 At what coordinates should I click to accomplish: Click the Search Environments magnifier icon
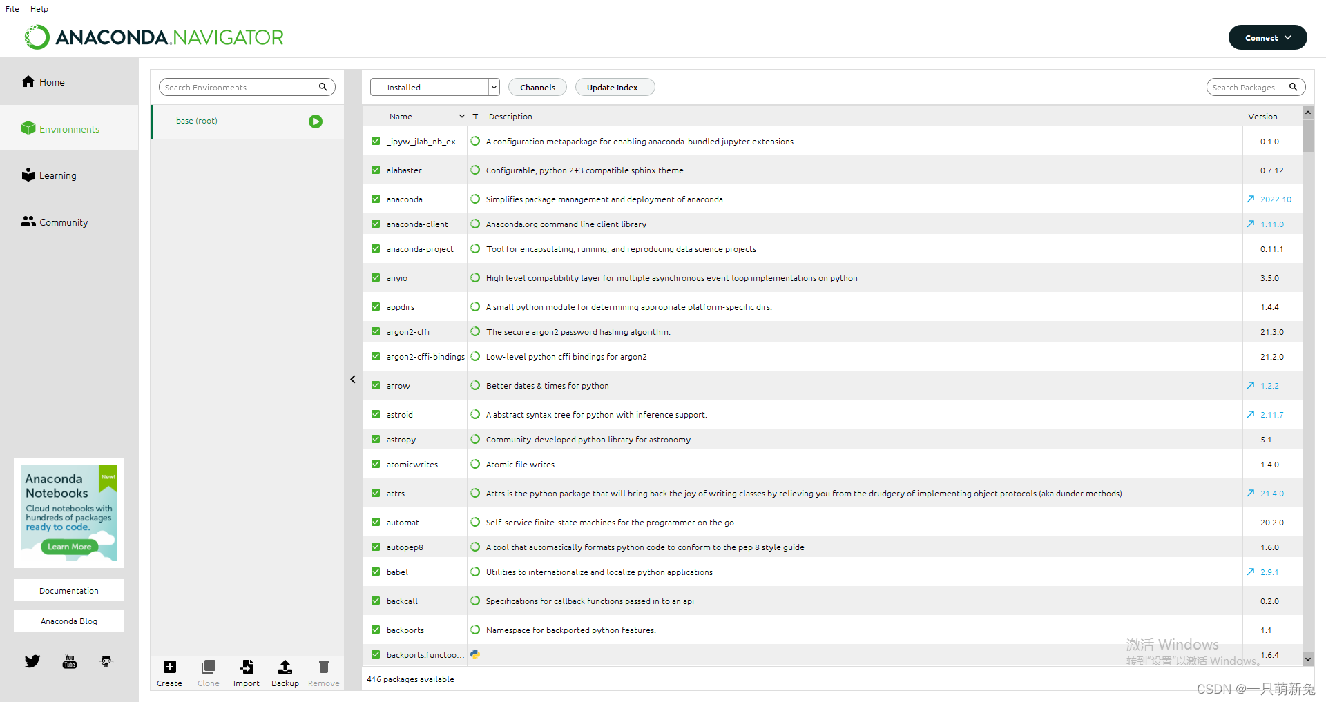[x=323, y=87]
